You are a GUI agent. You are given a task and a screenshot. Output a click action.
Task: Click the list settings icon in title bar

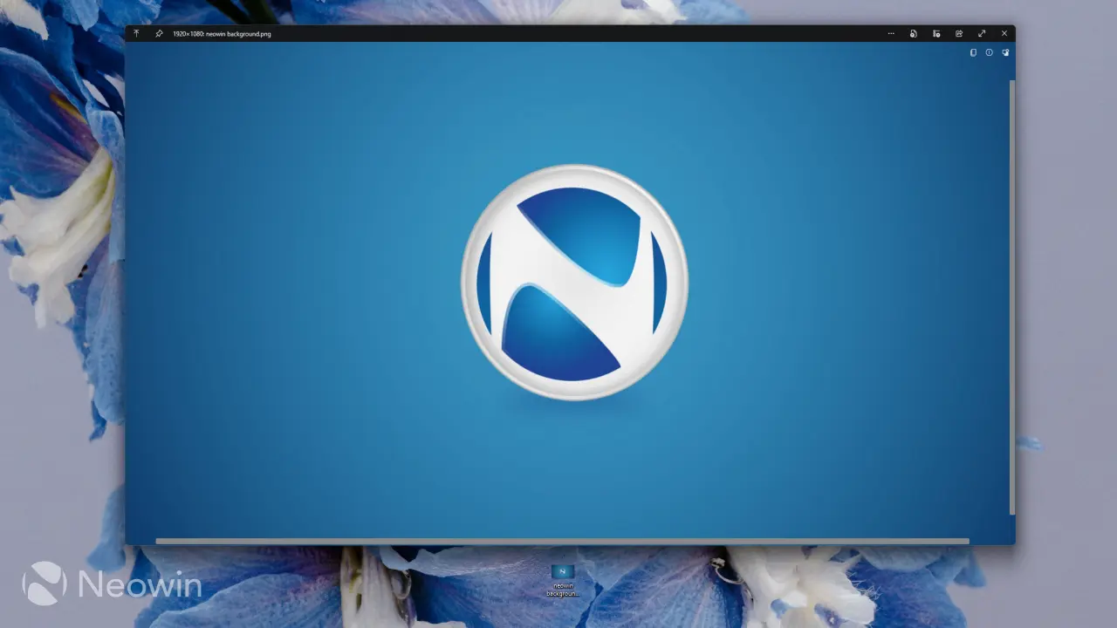click(936, 33)
